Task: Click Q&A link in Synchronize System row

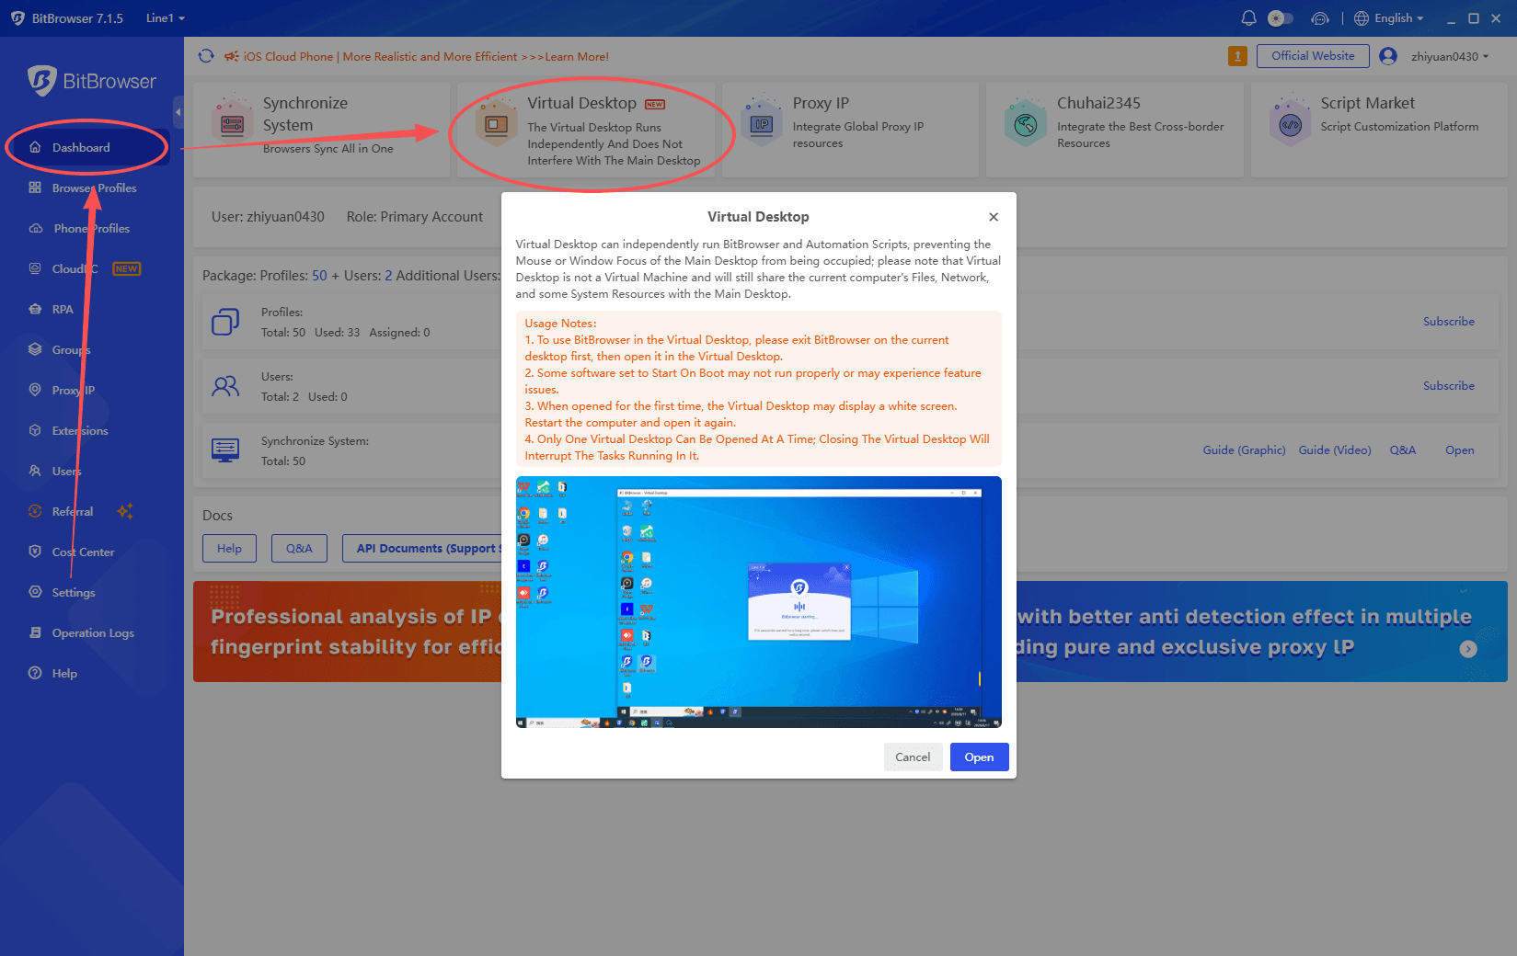Action: (x=1402, y=450)
